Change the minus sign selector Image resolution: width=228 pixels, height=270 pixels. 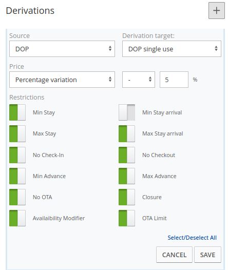tap(139, 80)
